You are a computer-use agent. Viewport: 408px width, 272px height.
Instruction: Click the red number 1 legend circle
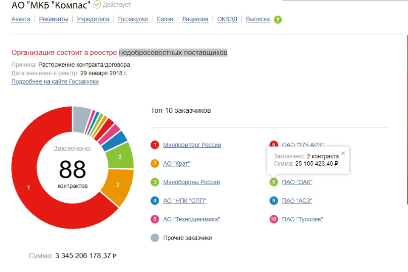(x=155, y=145)
